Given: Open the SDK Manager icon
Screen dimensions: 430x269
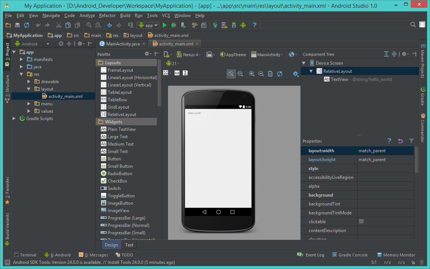Looking at the screenshot, I should [x=234, y=25].
